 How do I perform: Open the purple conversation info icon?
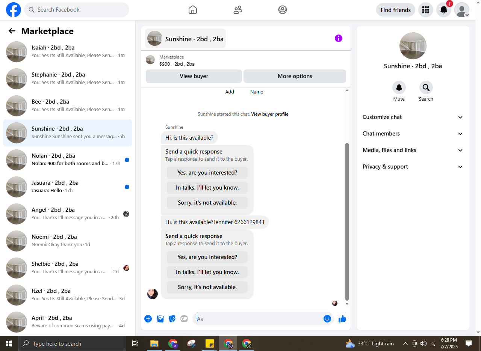(x=339, y=38)
